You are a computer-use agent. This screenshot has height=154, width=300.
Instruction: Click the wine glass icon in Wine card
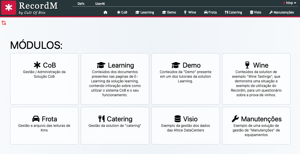pos(247,65)
